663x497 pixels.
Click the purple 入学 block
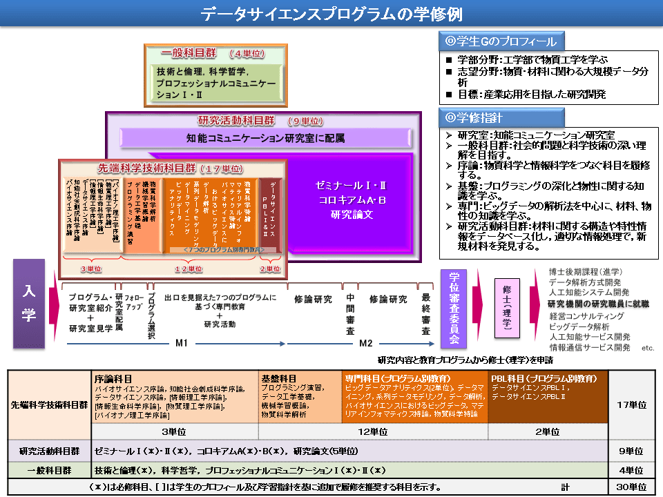(x=29, y=304)
